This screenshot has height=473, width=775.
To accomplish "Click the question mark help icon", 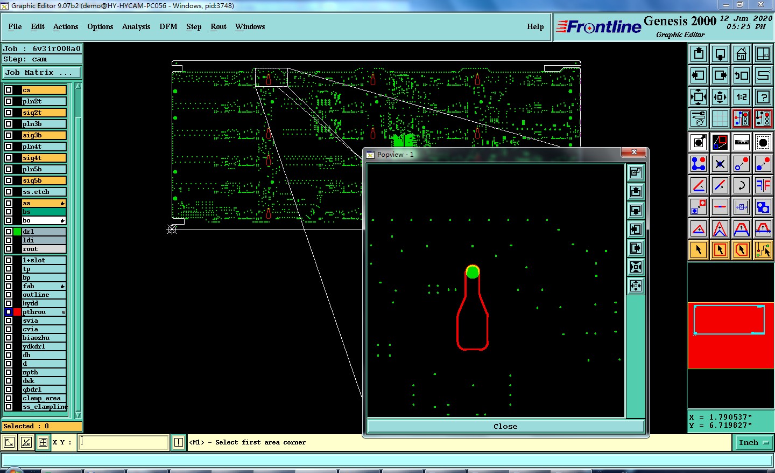I will [763, 97].
